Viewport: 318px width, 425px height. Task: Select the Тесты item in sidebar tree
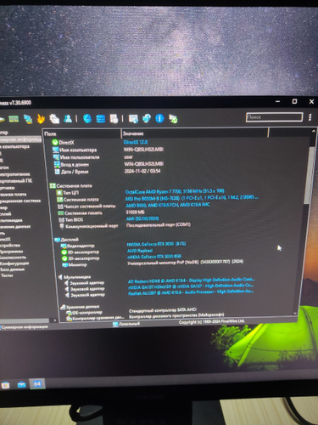pyautogui.click(x=7, y=275)
